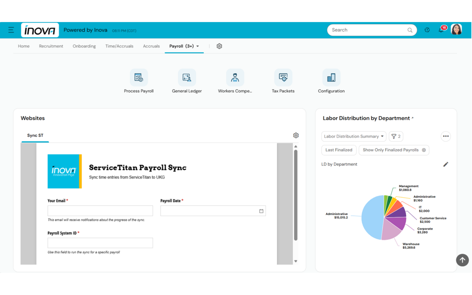Open the Recruitment tab
Screen dimensions: 472x295
pyautogui.click(x=51, y=46)
